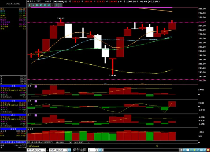
Task: Switch chart to weekly (週) period
Action: tap(57, 5)
